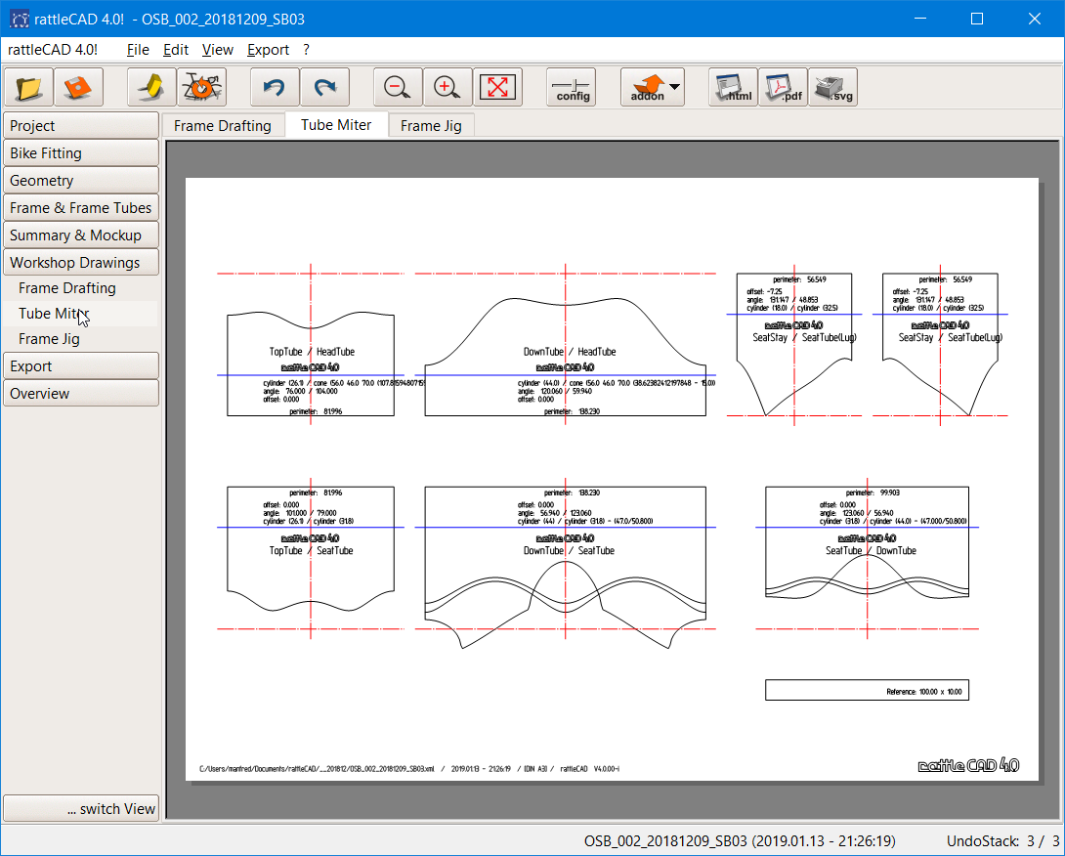Export the drawing as pdf

[x=783, y=87]
